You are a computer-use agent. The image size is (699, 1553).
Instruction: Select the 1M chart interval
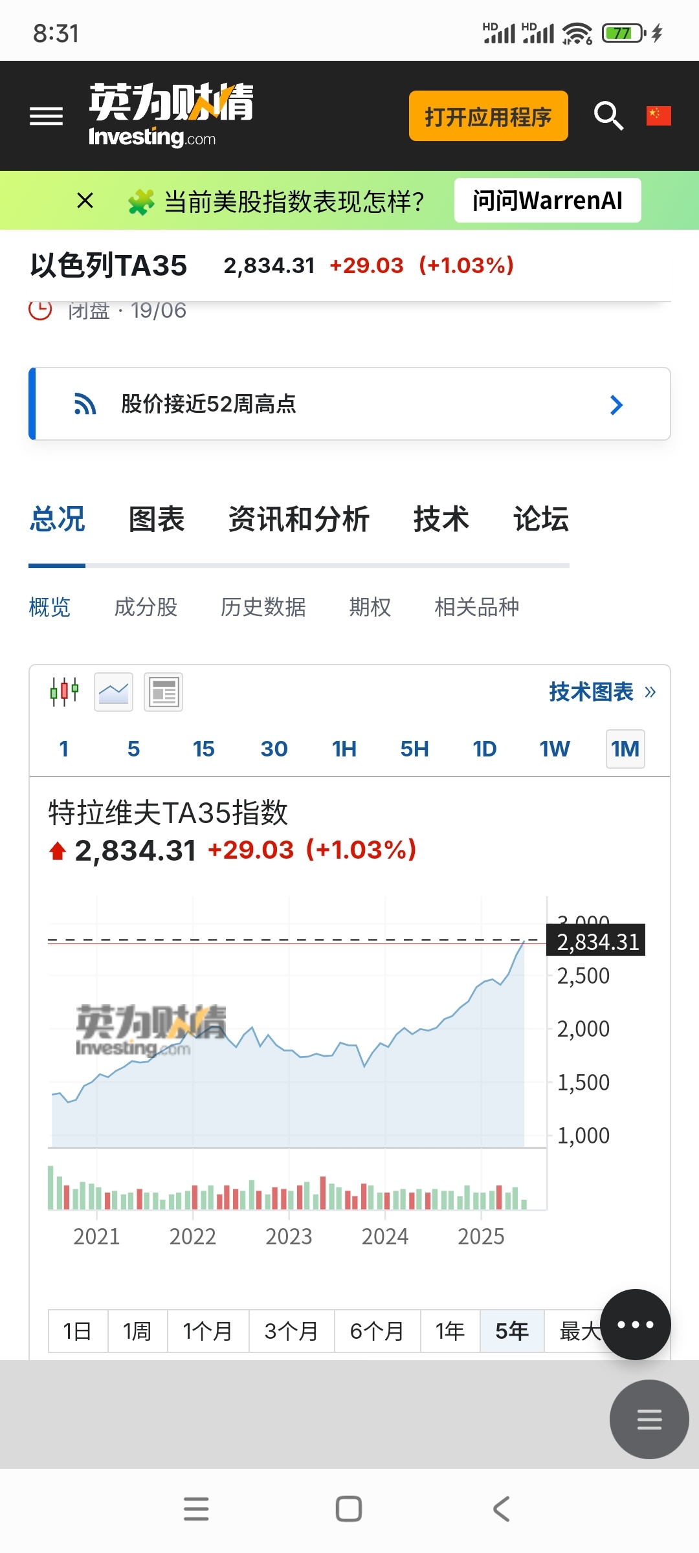[x=625, y=749]
